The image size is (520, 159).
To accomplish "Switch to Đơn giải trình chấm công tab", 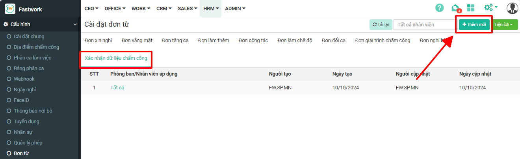I will 382,41.
